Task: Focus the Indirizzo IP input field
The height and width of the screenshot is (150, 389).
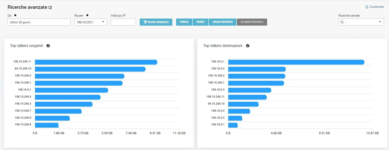Action: tap(123, 22)
